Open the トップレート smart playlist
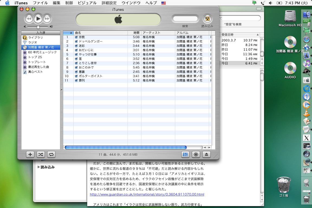This screenshot has width=312, height=208. coord(41,62)
